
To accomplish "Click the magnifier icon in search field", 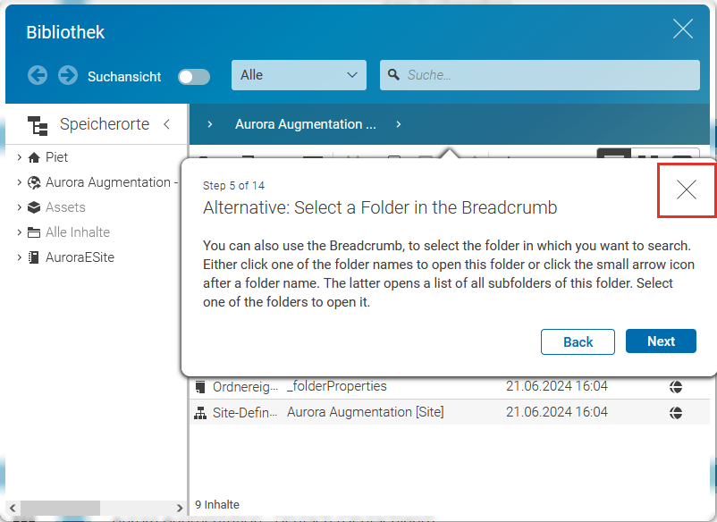I will 393,75.
